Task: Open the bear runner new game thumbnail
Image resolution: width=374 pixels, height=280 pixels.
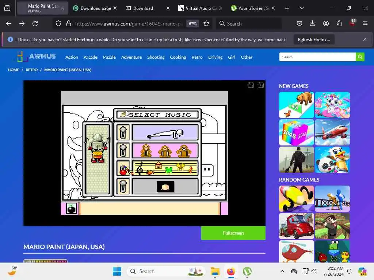Action: [297, 105]
